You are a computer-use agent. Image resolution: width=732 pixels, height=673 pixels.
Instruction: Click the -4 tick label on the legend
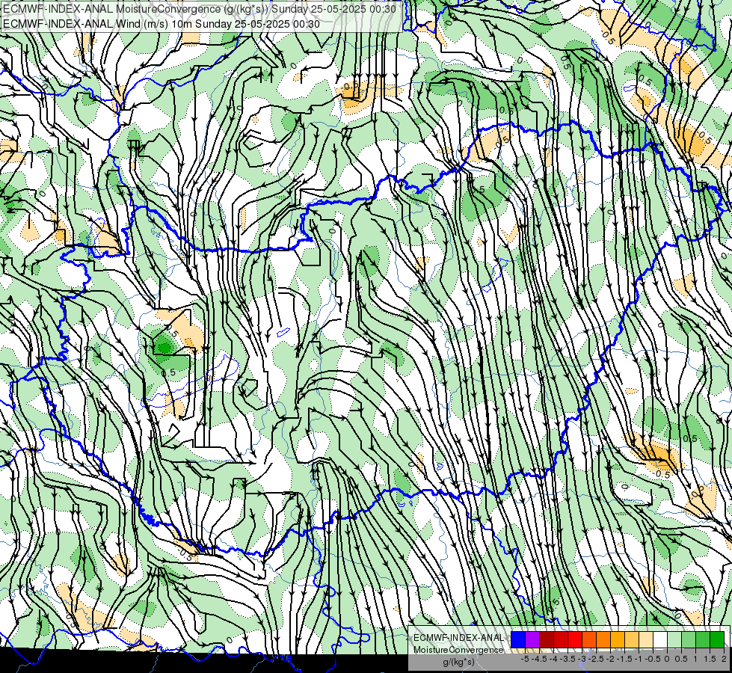(x=553, y=659)
